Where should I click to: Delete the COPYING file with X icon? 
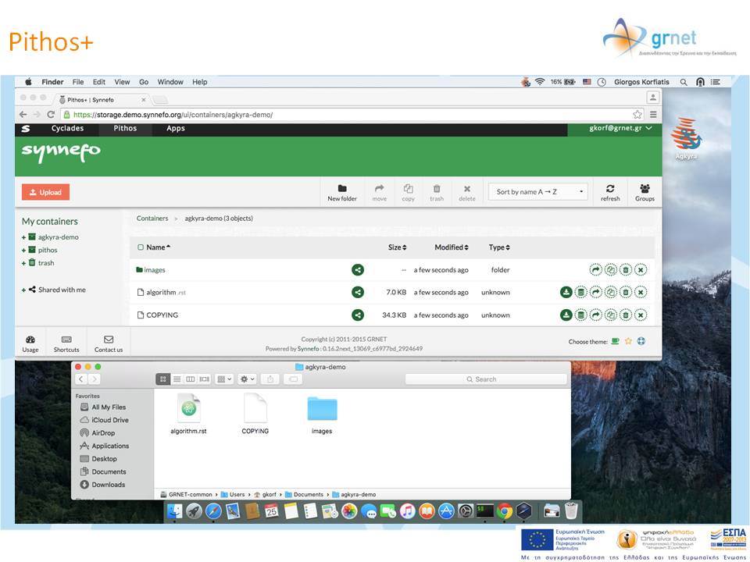point(641,315)
